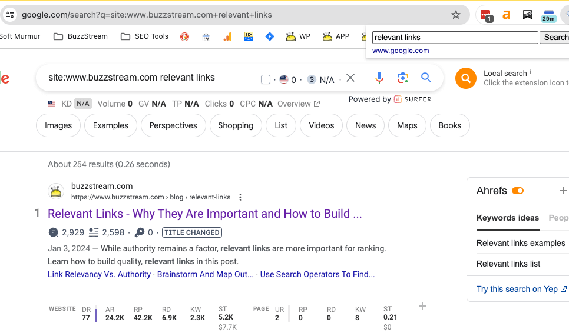This screenshot has height=336, width=569.
Task: Click the 'relevant links' site search field
Action: coord(455,37)
